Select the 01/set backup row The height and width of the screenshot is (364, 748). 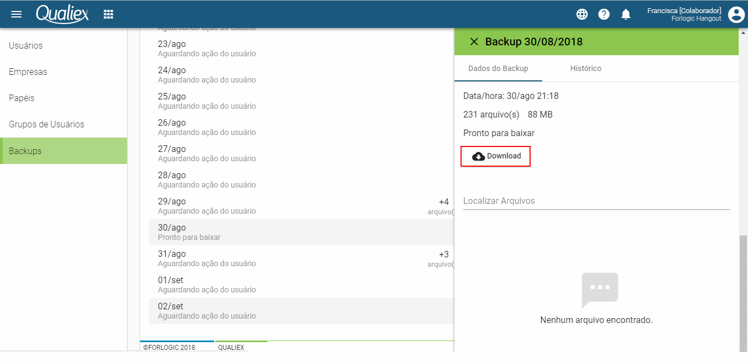coord(302,285)
